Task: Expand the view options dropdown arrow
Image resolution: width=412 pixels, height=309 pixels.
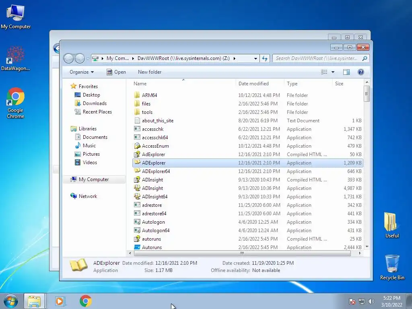Action: 333,72
